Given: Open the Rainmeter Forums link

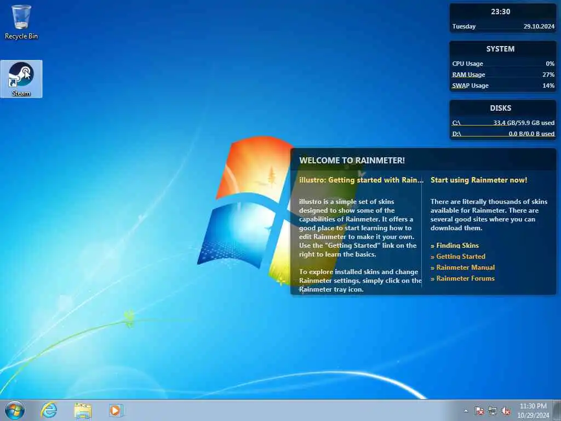Looking at the screenshot, I should (x=462, y=278).
